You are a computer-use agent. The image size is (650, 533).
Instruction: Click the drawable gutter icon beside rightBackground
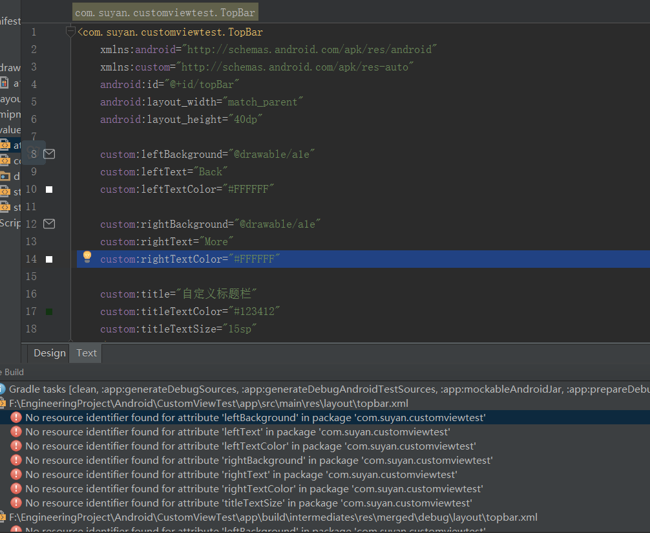(49, 224)
